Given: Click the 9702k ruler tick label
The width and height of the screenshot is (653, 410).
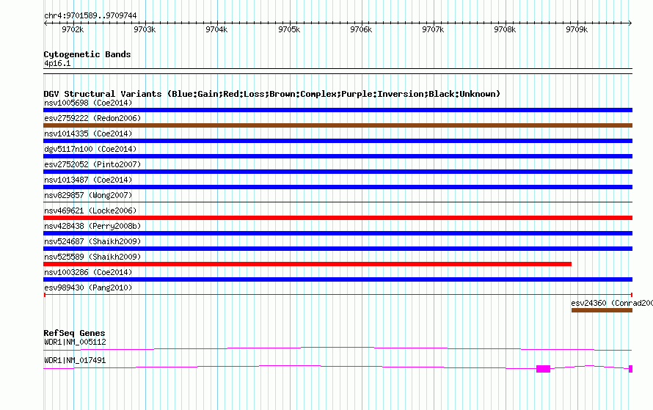Looking at the screenshot, I should [73, 29].
